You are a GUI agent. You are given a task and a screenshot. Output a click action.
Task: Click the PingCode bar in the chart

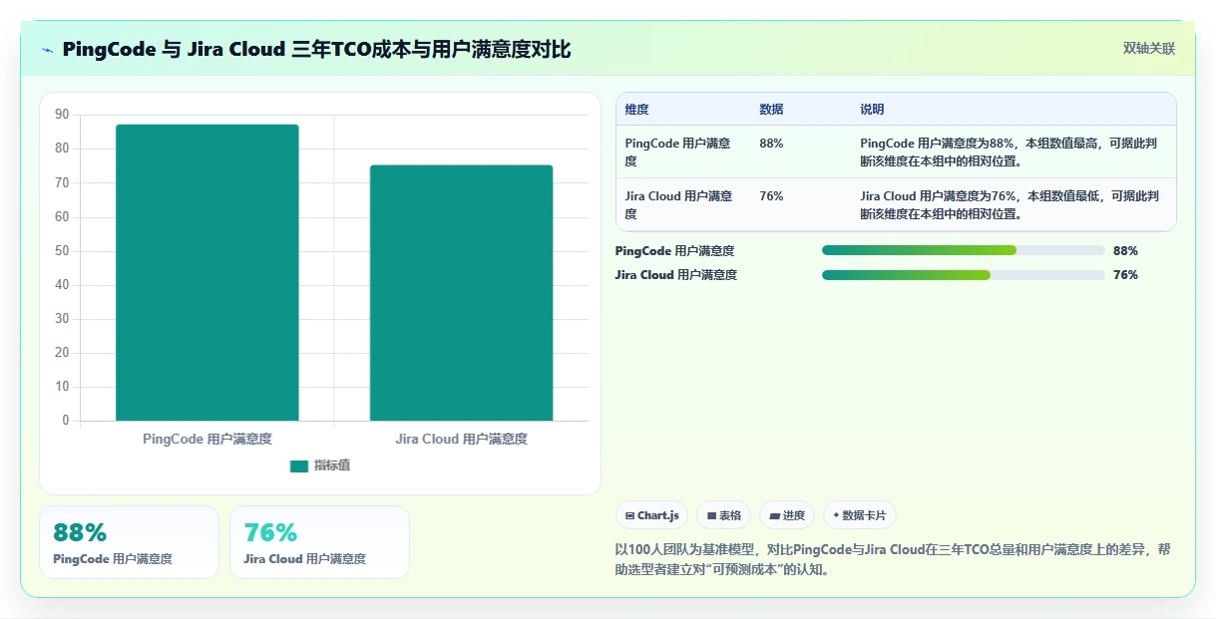click(207, 272)
